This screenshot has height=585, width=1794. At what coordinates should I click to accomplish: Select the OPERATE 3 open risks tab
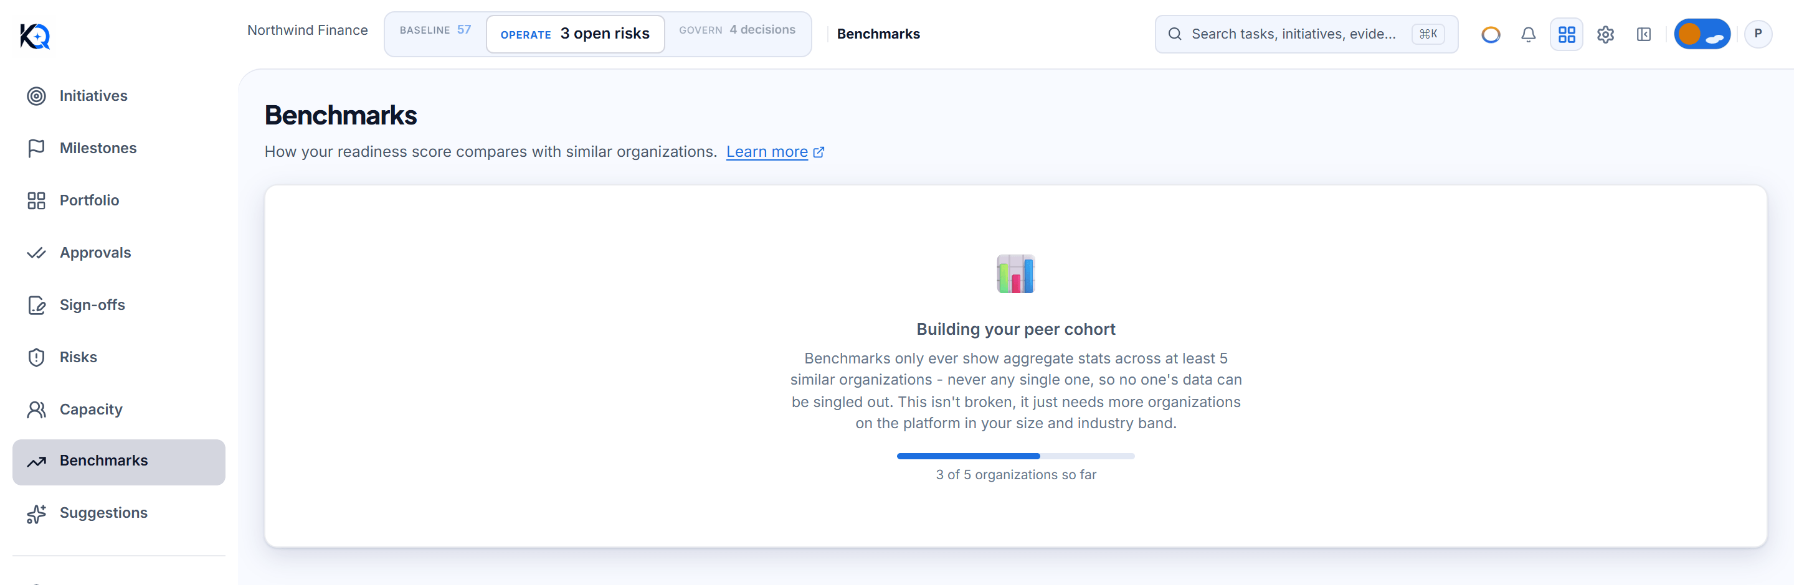[x=575, y=34]
